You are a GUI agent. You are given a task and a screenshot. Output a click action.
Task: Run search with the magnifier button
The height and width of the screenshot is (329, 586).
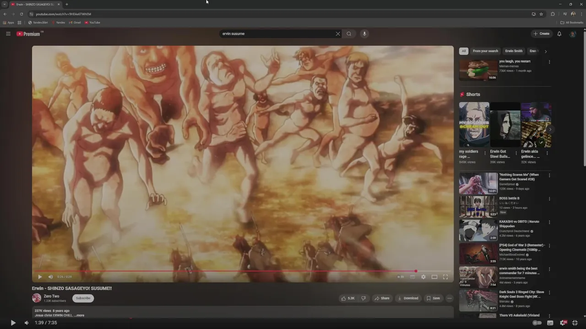(349, 34)
